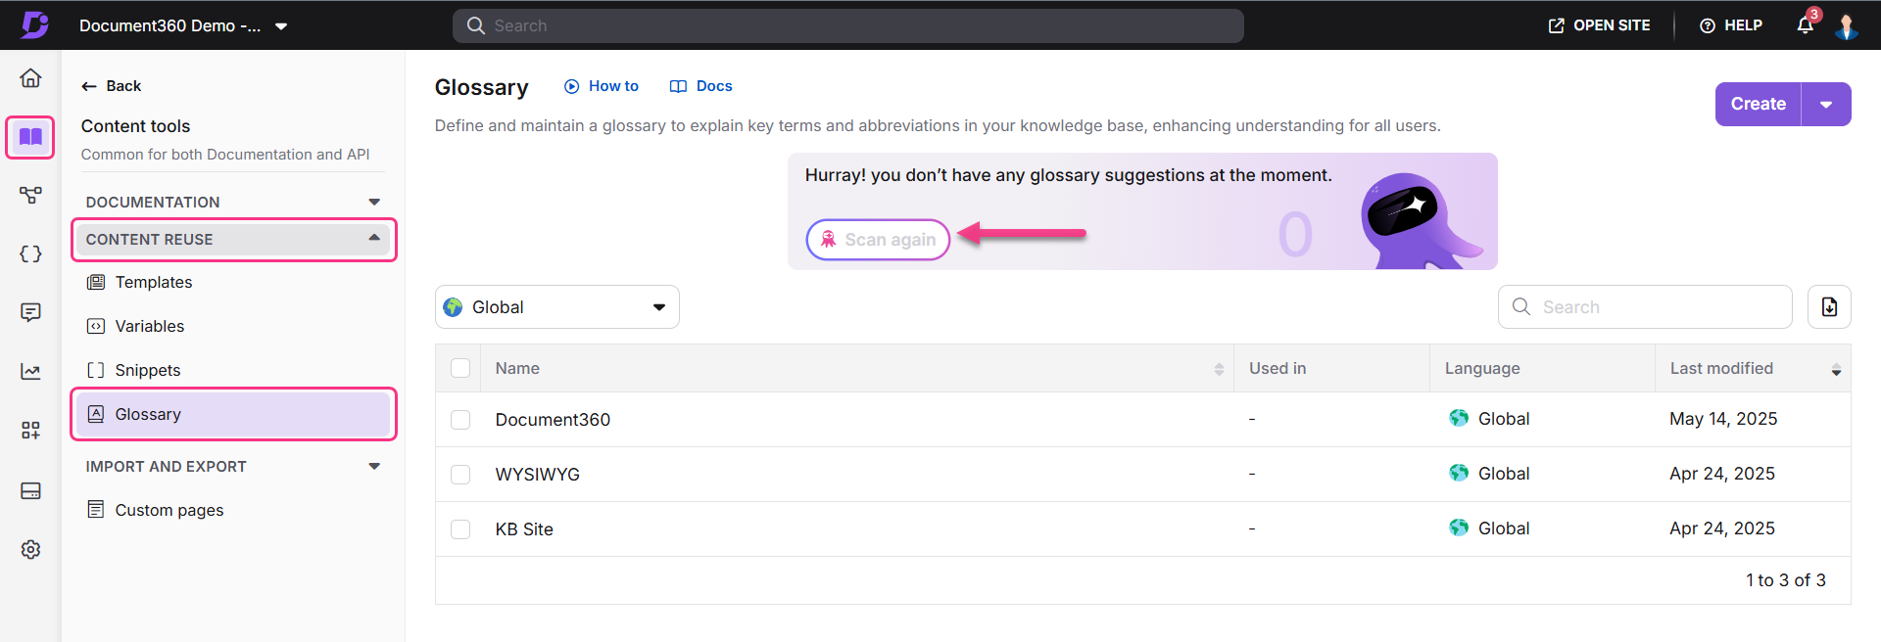The image size is (1881, 642).
Task: Click the API documentation braces icon
Action: 30,254
